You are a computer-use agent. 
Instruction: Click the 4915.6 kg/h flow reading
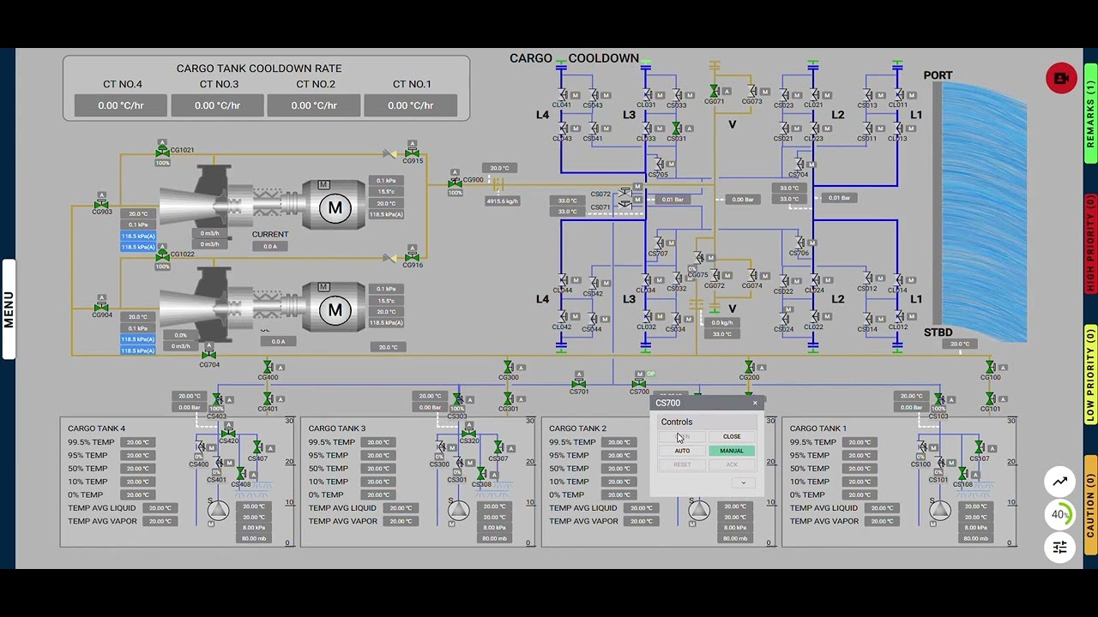click(503, 201)
